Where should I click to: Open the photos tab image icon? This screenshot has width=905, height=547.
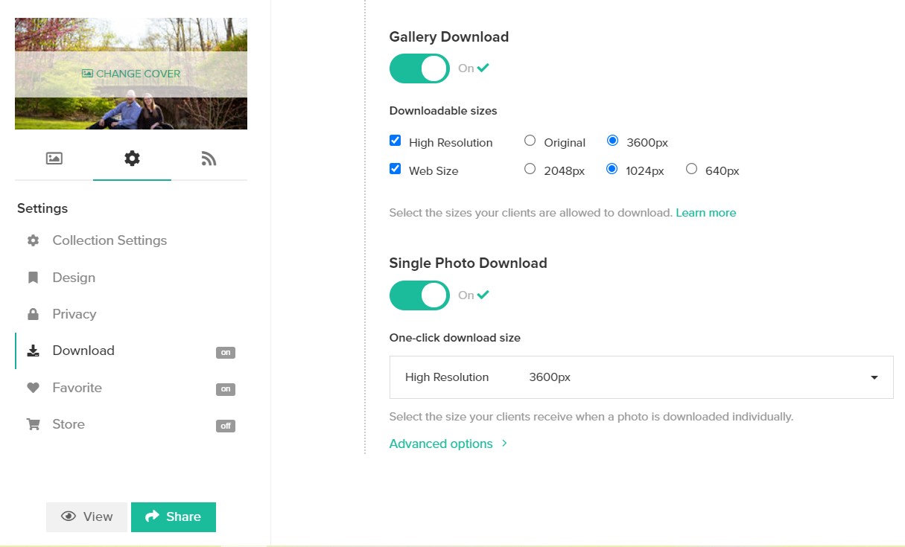(x=54, y=158)
